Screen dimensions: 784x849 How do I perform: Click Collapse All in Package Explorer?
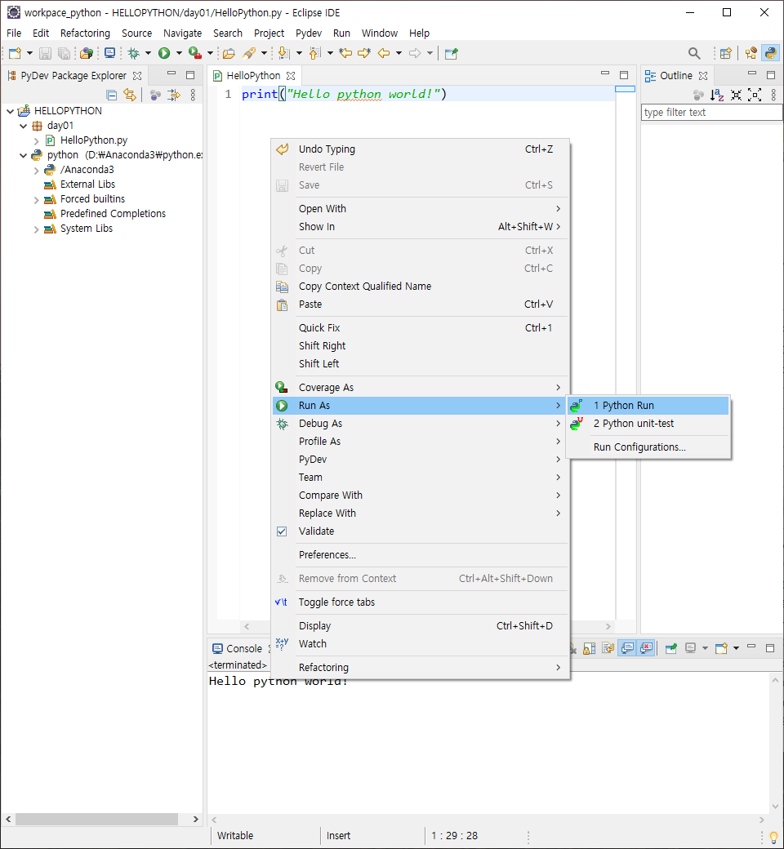(x=112, y=96)
